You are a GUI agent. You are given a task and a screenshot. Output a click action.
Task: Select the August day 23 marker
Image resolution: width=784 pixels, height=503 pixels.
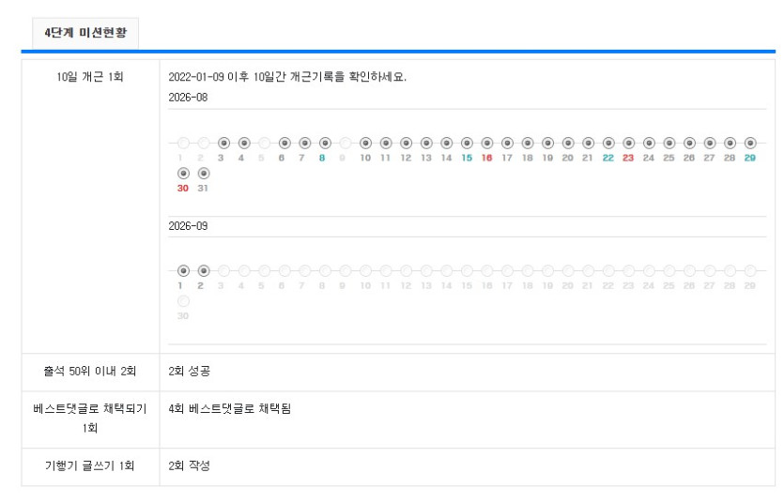click(x=628, y=144)
